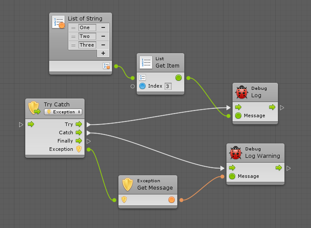
Task: Click the Try Catch shield icon
Action: coord(34,108)
